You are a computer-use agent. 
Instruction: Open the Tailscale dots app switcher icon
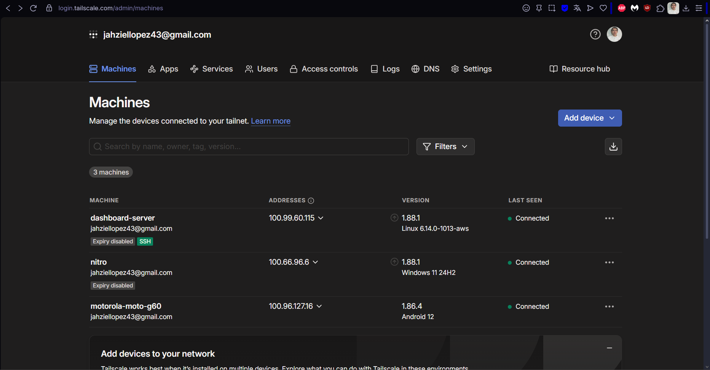click(93, 35)
